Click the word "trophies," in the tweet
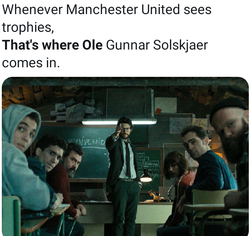252x236 pixels. (x=28, y=28)
